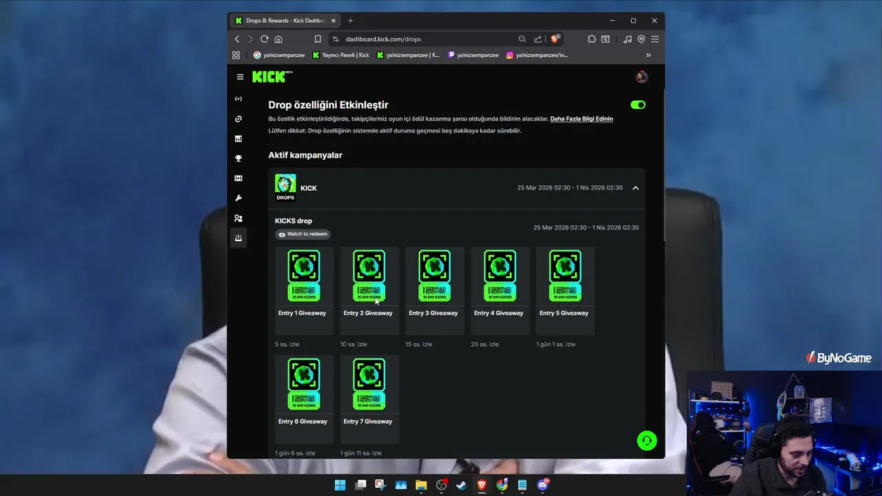Collapse the KICK campaign section
Screen dimensions: 882x496
click(635, 188)
